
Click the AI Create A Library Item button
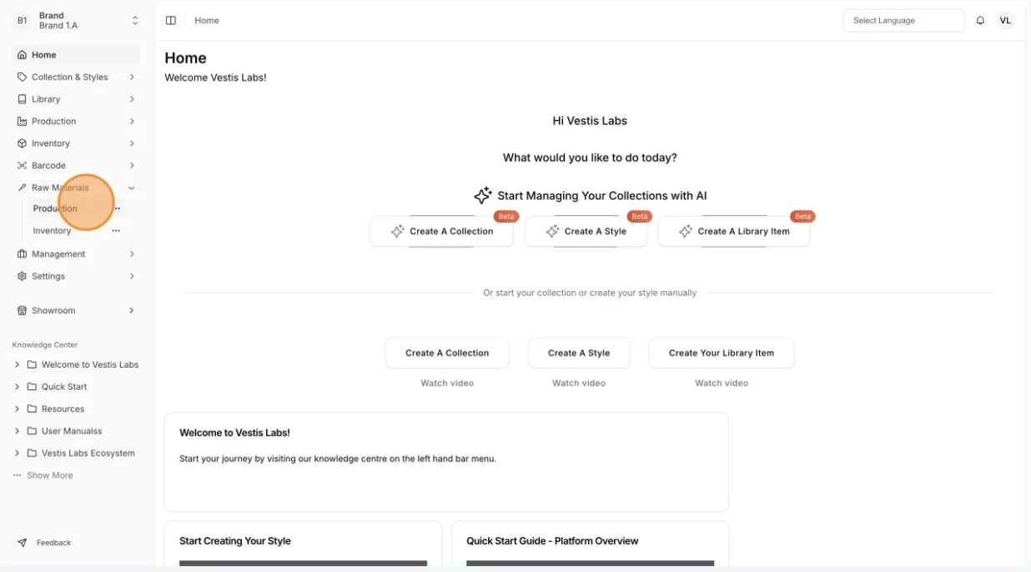[x=733, y=231]
